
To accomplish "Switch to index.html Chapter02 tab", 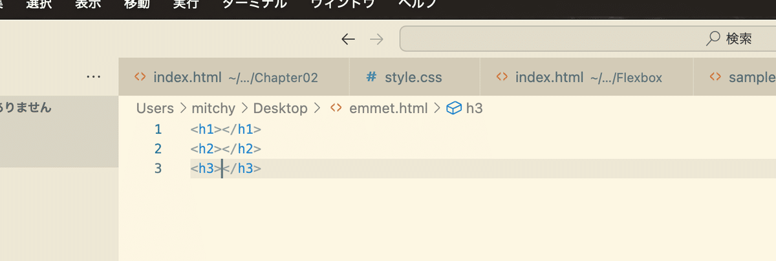I will tap(233, 78).
